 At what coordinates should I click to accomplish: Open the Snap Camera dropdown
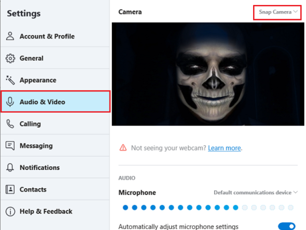[x=278, y=12]
